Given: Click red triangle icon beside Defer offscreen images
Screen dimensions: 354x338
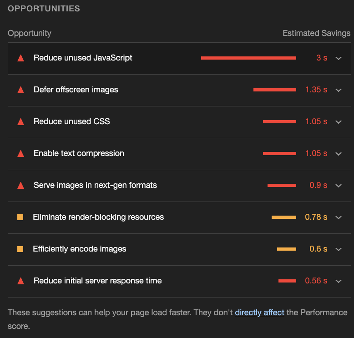Looking at the screenshot, I should pos(20,90).
